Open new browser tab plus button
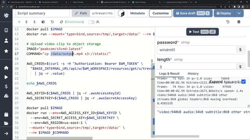Image resolution: width=250 pixels, height=140 pixels. tap(196, 2)
